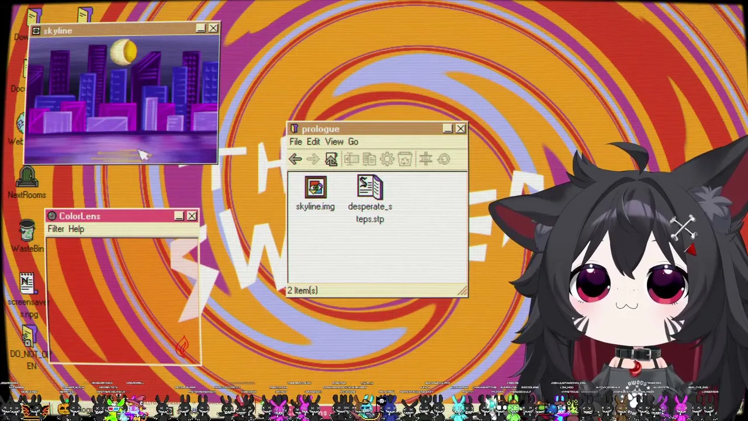
Task: Click the "prologue" window title text
Action: pos(321,129)
